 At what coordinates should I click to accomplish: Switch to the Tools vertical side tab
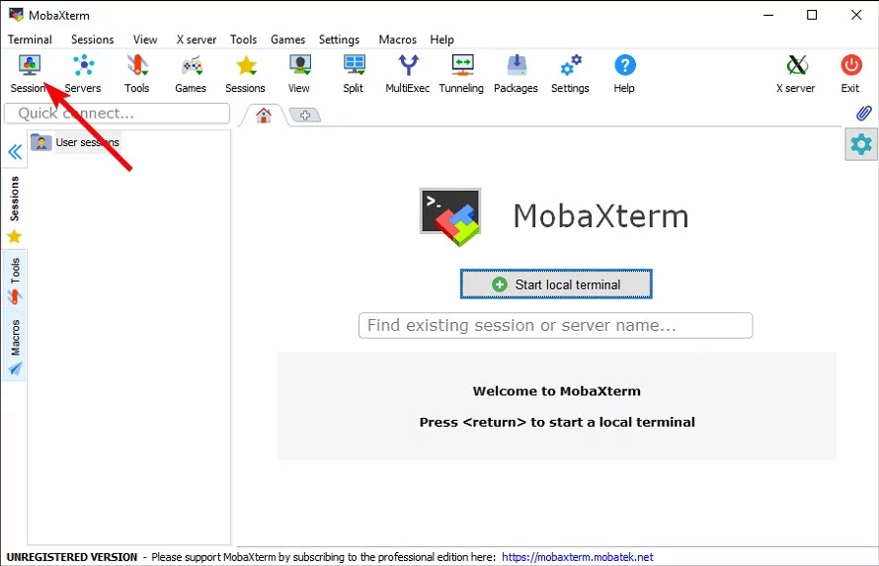tap(15, 282)
